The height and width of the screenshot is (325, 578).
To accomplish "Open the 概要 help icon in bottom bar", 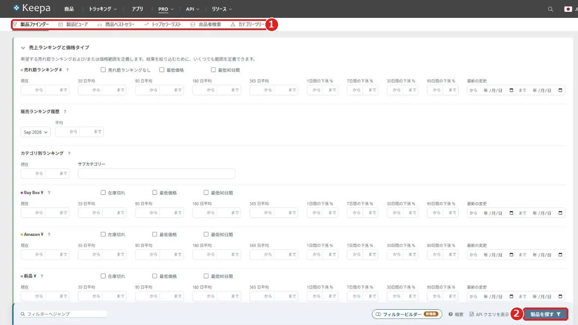I will [450, 314].
